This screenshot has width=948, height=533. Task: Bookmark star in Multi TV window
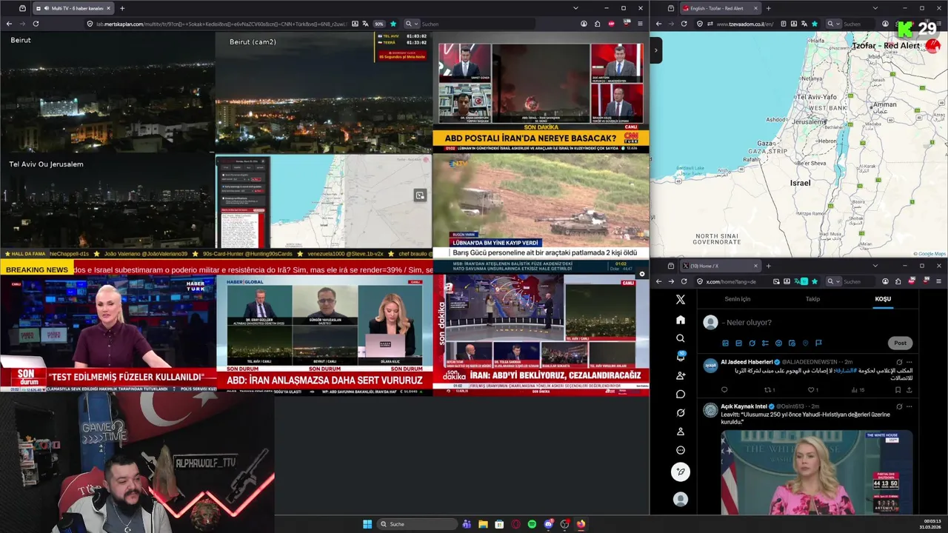(x=393, y=24)
